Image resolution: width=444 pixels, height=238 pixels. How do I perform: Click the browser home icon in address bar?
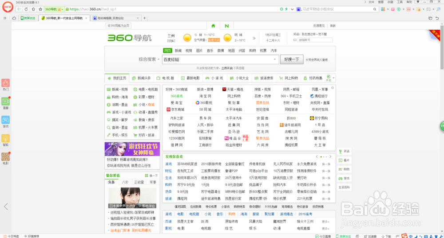pyautogui.click(x=33, y=9)
